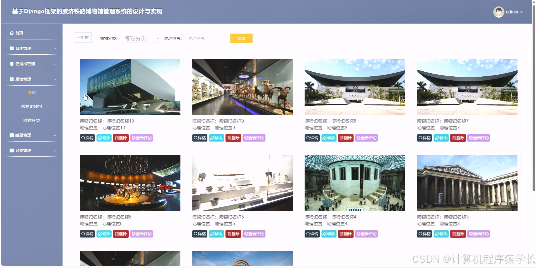Select the 展馆 submenu item
537x268 pixels.
tap(32, 93)
